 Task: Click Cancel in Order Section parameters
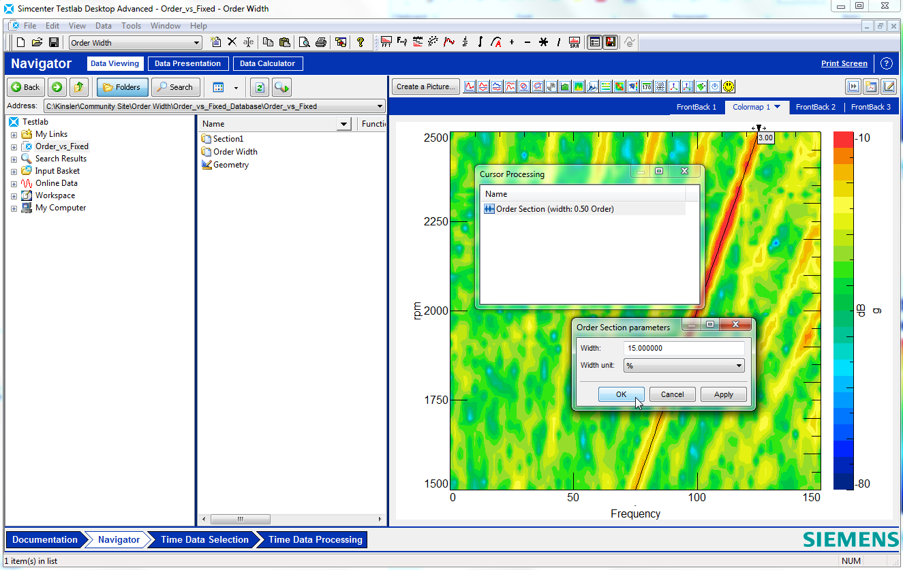(x=672, y=394)
